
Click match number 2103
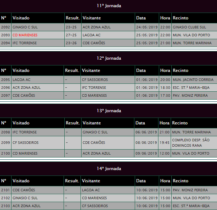tap(5, 206)
